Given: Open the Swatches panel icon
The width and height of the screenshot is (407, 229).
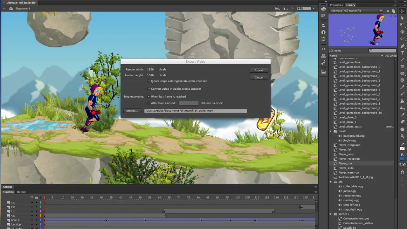Looking at the screenshot, I should point(323,16).
